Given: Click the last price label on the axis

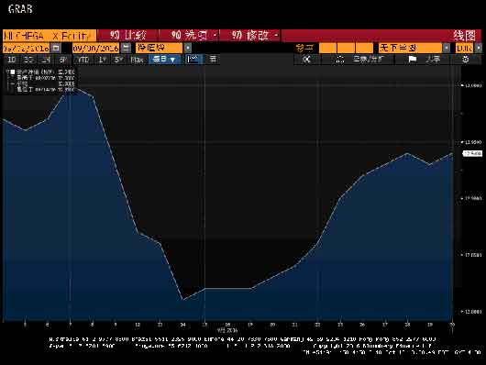Looking at the screenshot, I should [472, 153].
